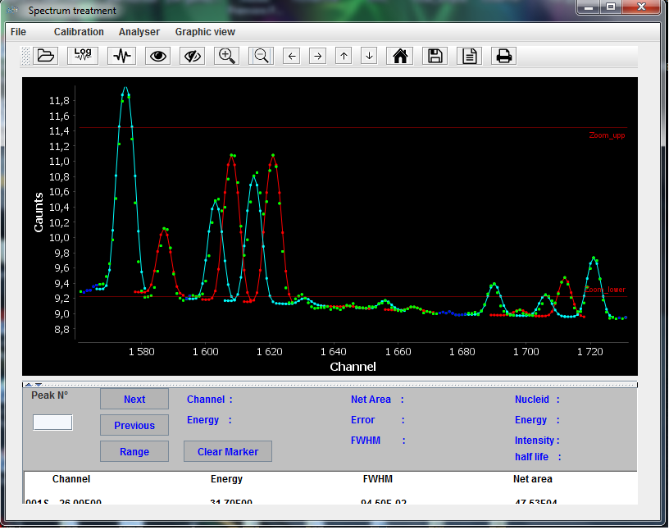The height and width of the screenshot is (530, 669).
Task: Show markers using the eye icon
Action: [157, 55]
